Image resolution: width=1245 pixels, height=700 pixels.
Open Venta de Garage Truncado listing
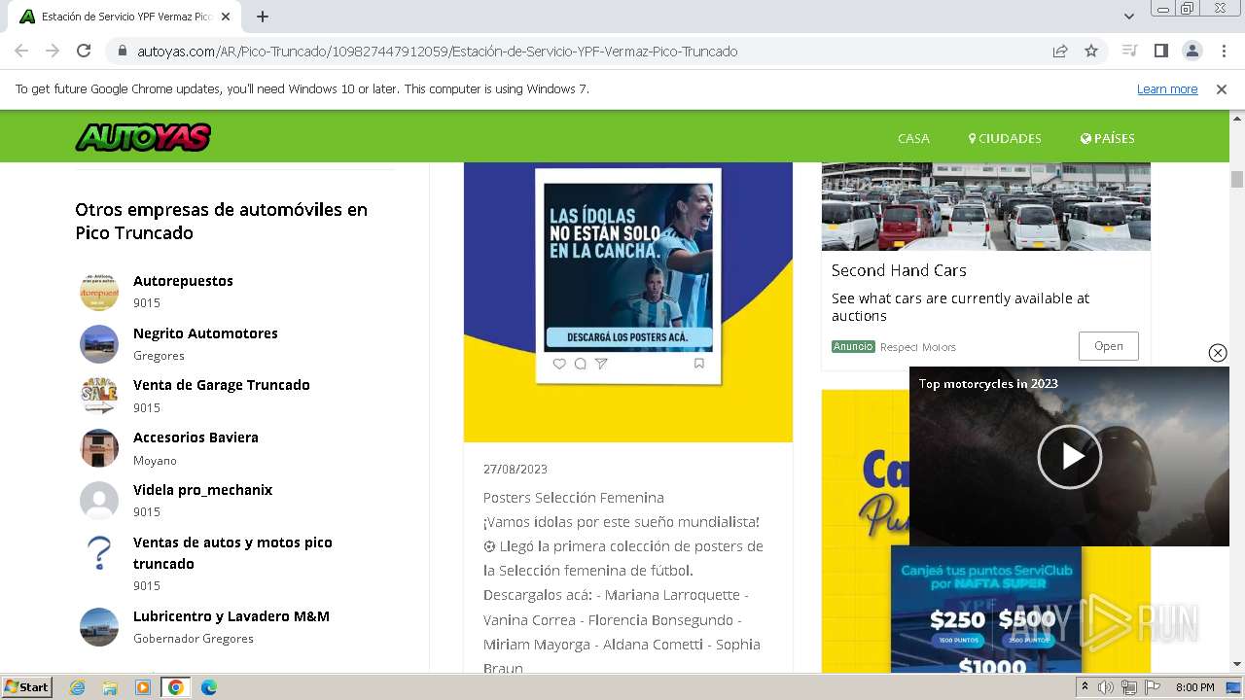pyautogui.click(x=222, y=385)
